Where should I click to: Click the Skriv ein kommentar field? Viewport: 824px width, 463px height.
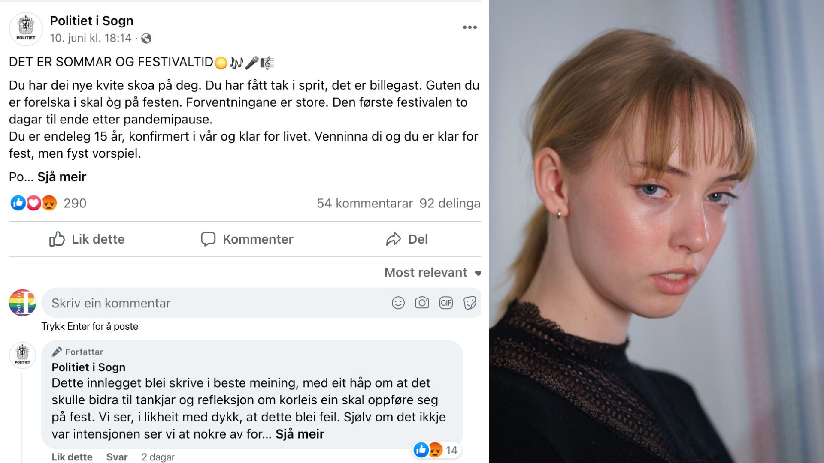(215, 303)
